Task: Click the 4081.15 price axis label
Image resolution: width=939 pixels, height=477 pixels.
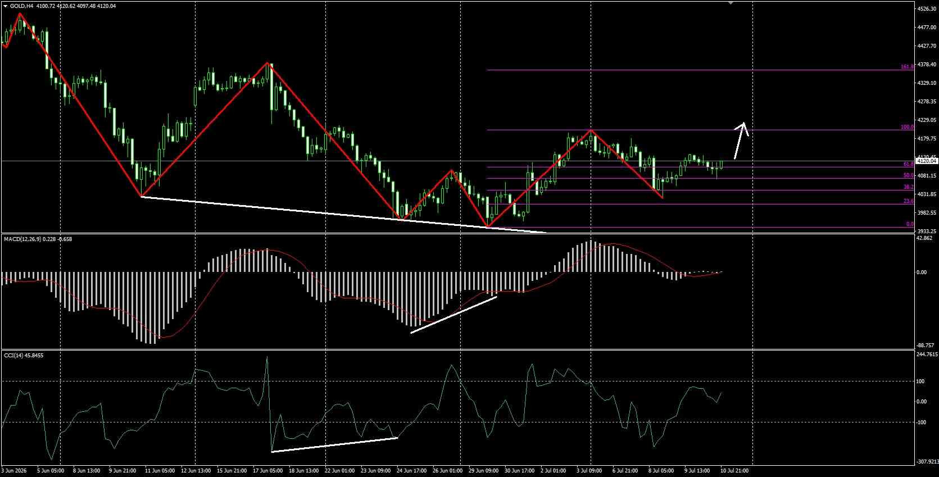Action: coord(926,176)
